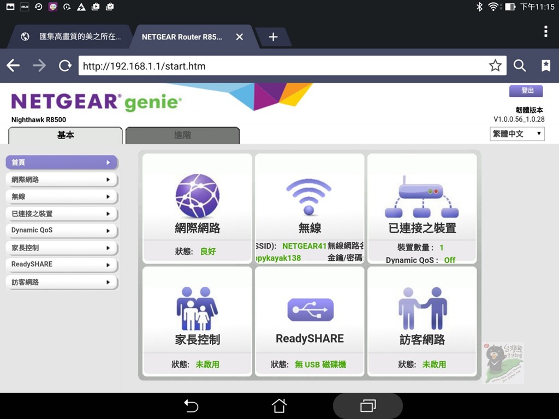Expand the ReadySHARE sidebar item

click(61, 265)
